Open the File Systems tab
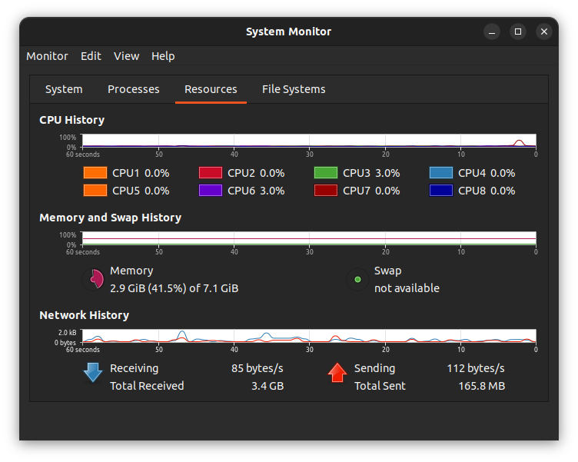This screenshot has height=462, width=578. click(x=294, y=89)
